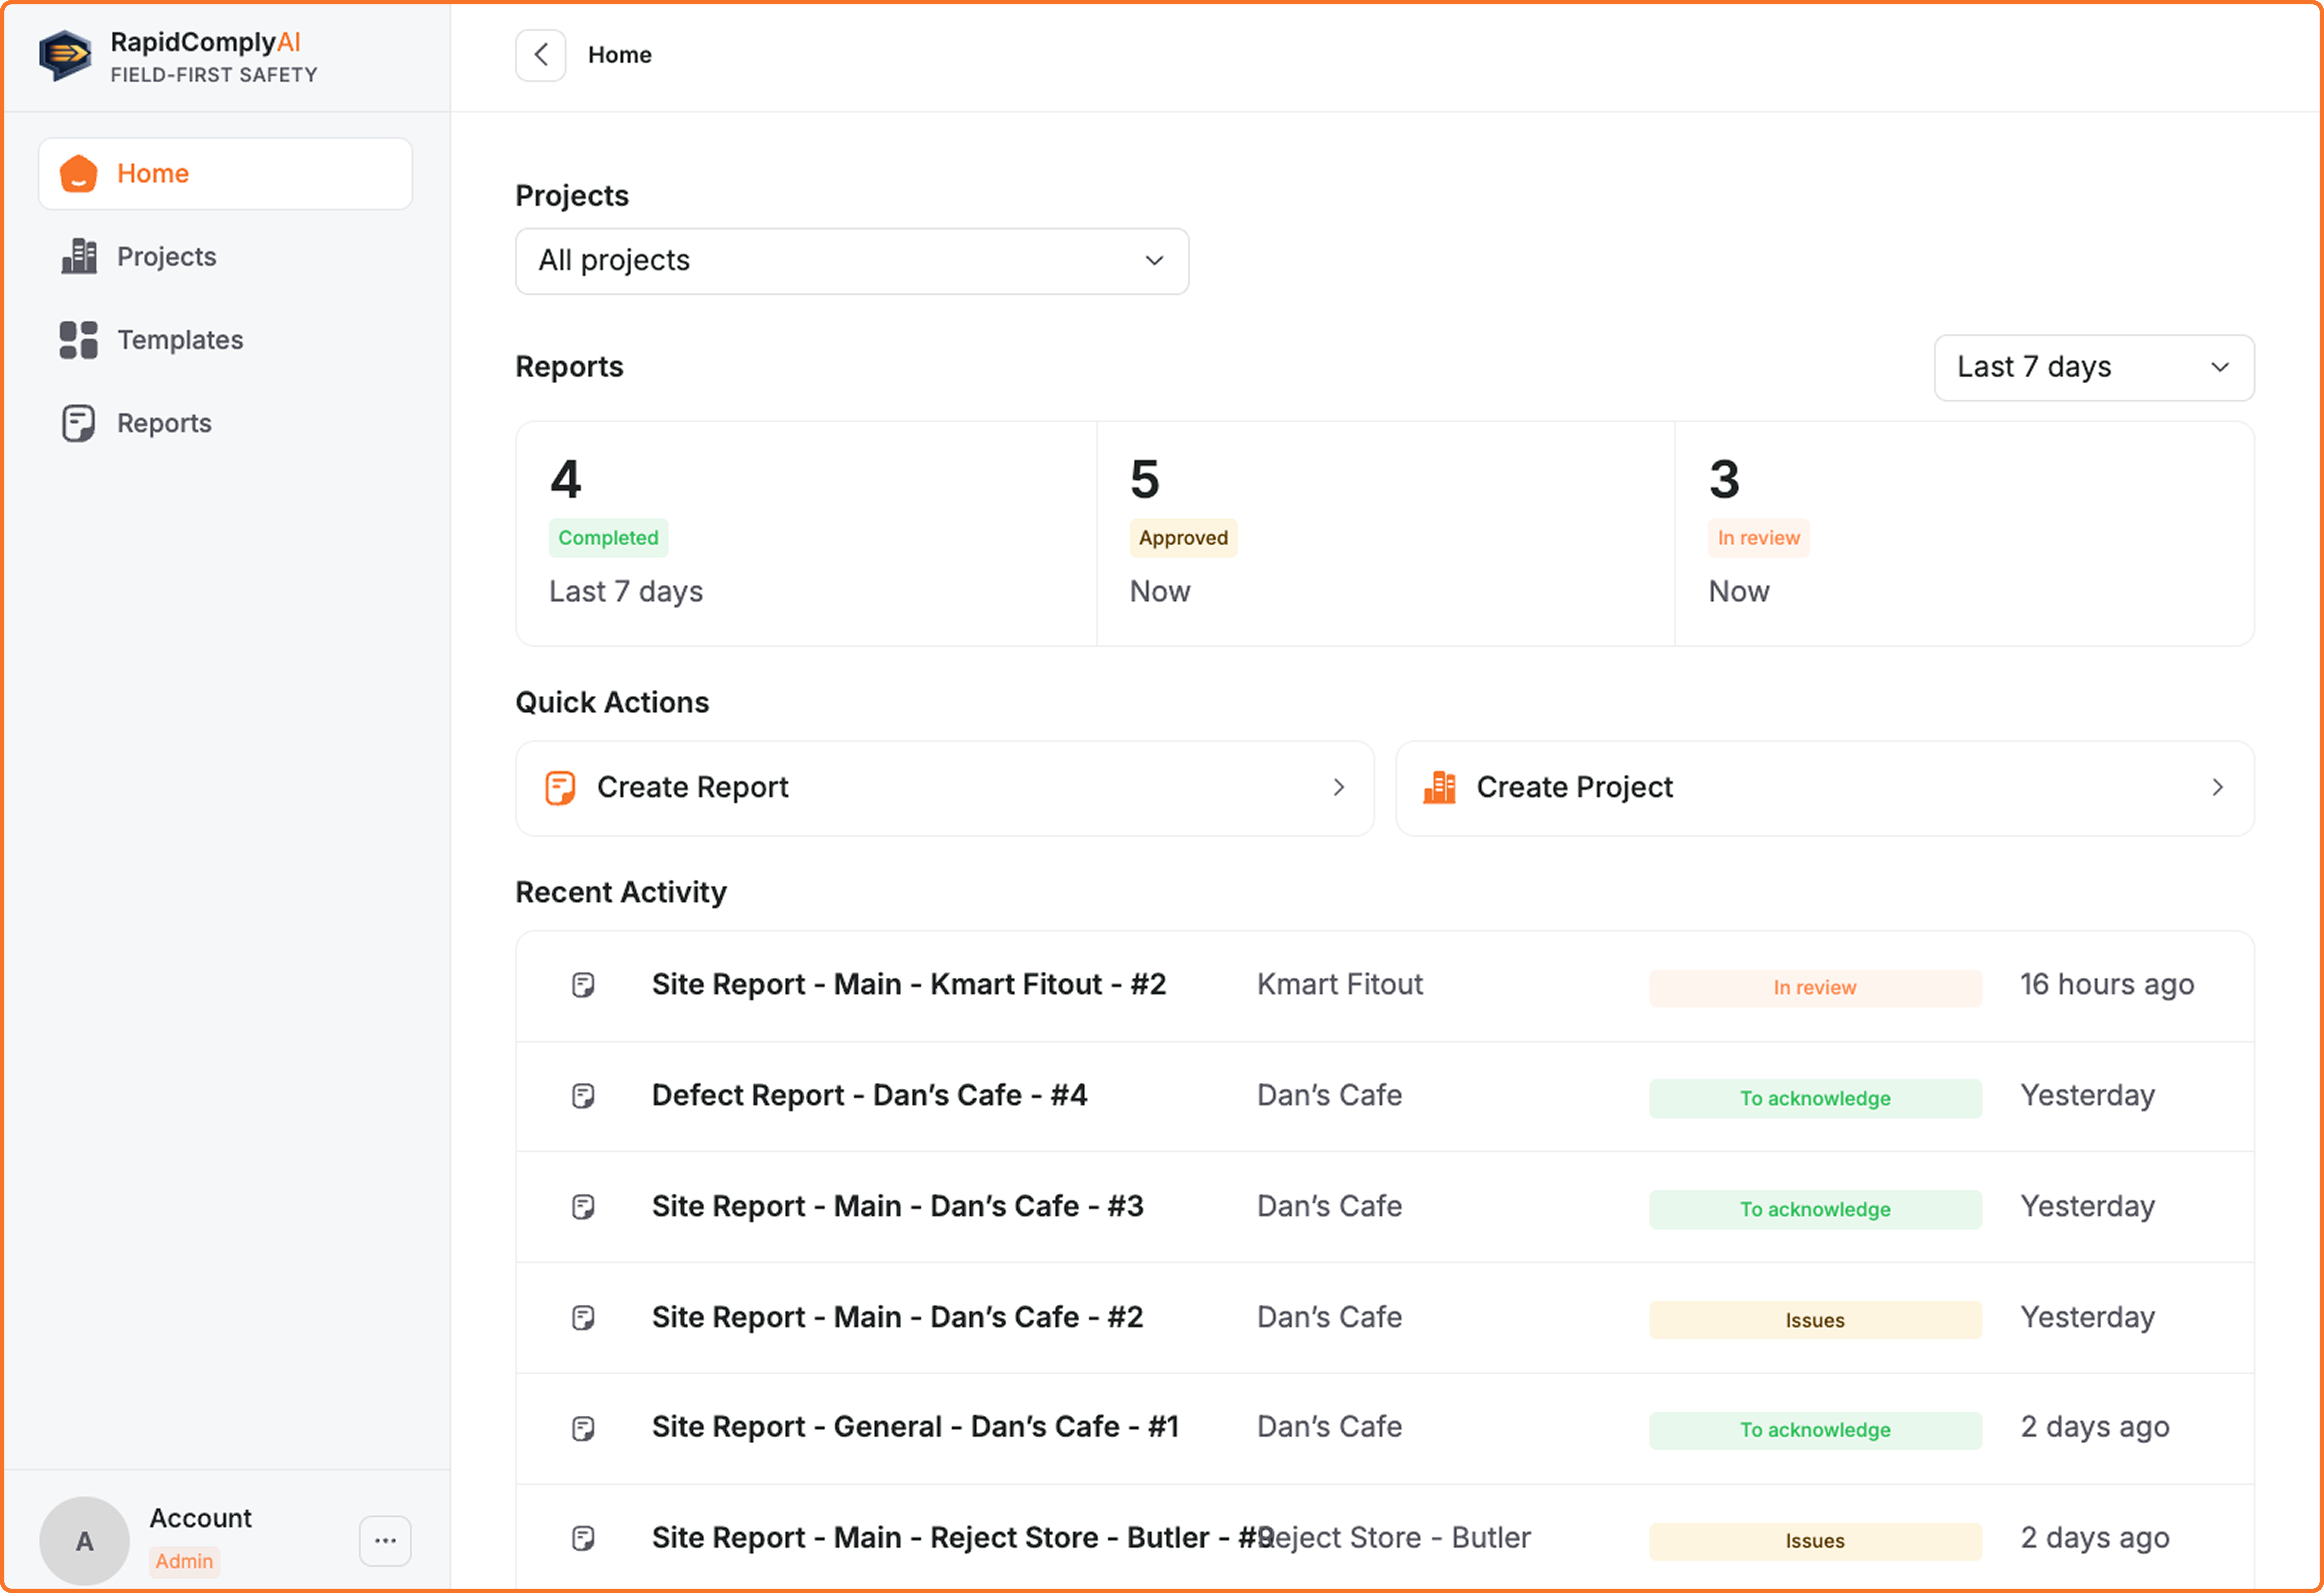The height and width of the screenshot is (1593, 2324).
Task: Click report icon for Kmart Fitout #2 row
Action: pyautogui.click(x=583, y=985)
